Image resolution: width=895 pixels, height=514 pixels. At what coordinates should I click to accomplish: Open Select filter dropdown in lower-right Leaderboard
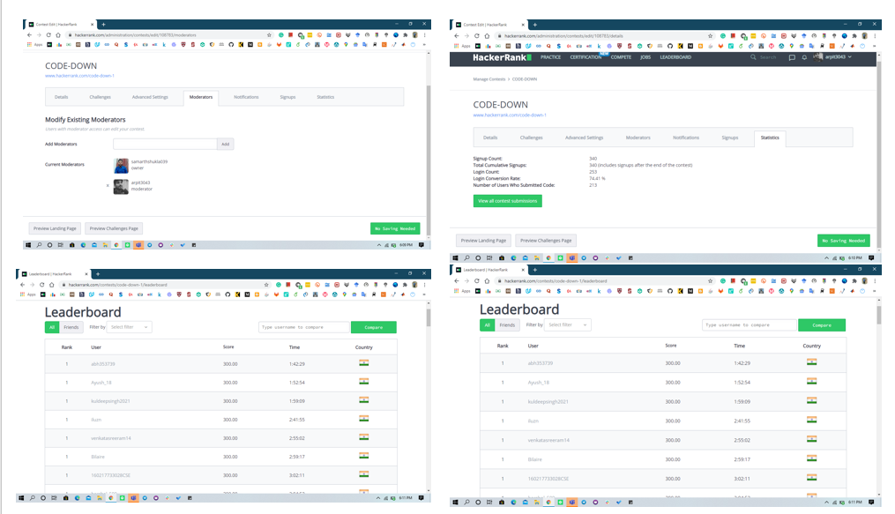pyautogui.click(x=568, y=324)
